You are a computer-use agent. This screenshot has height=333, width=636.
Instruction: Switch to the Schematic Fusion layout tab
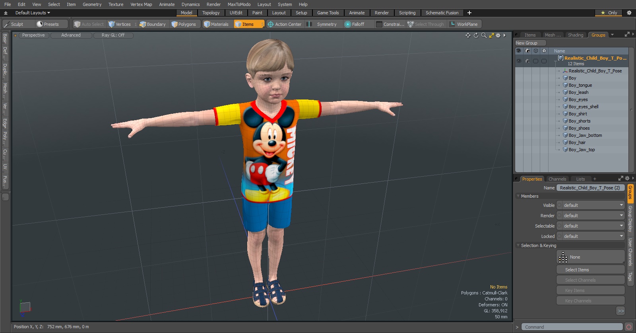coord(442,13)
